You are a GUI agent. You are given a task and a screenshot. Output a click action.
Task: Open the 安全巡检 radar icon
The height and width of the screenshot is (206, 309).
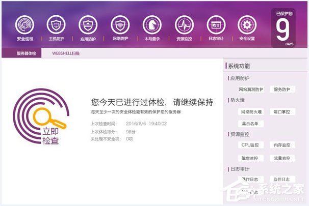tap(24, 25)
